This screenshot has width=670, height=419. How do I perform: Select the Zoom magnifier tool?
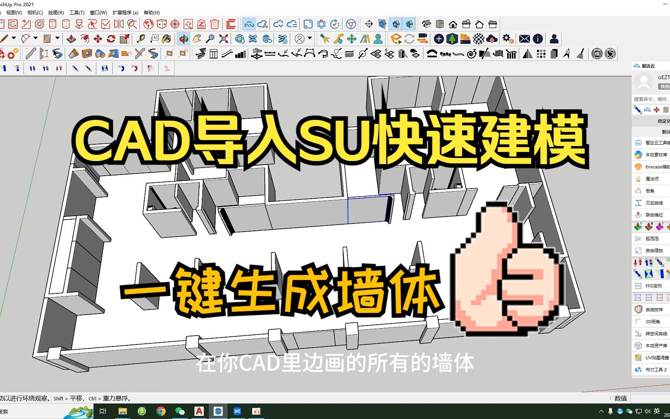point(210,39)
